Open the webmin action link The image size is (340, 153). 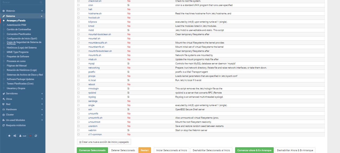pyautogui.click(x=92, y=130)
